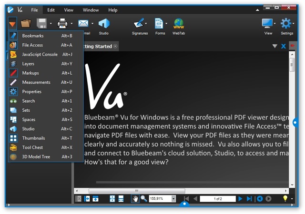Image resolution: width=305 pixels, height=214 pixels.
Task: Select the Pan hand tool
Action: [x=135, y=198]
